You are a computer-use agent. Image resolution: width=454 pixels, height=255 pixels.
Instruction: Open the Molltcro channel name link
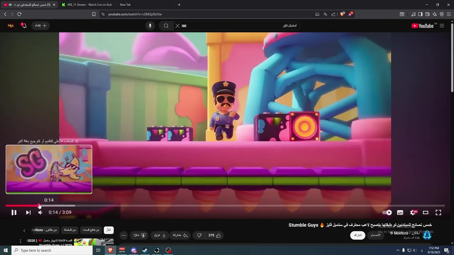point(407,233)
